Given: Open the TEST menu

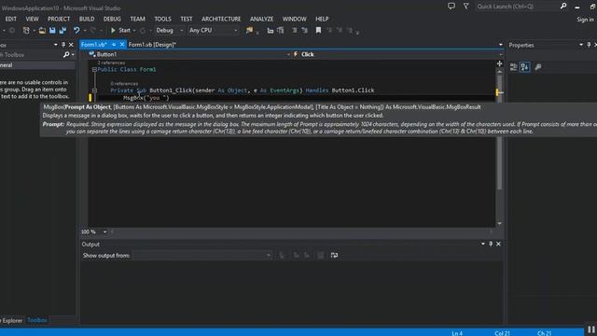Looking at the screenshot, I should tap(187, 19).
